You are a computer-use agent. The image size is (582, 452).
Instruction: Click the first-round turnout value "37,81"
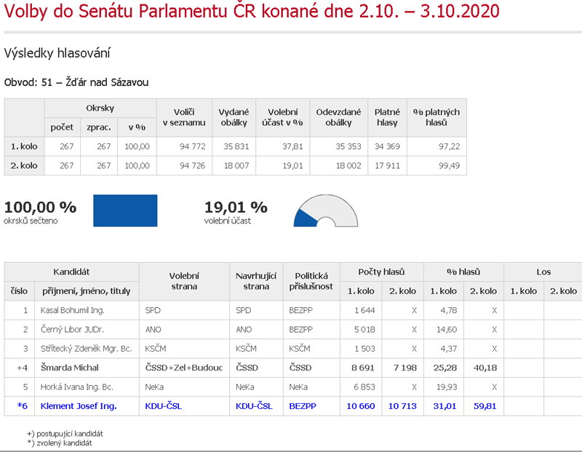pos(292,146)
